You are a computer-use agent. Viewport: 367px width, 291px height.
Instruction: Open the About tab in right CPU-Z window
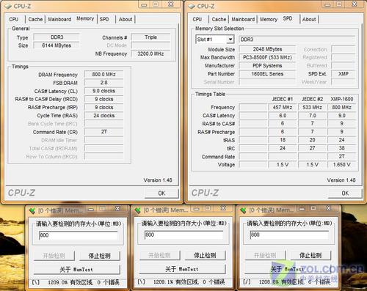click(309, 19)
